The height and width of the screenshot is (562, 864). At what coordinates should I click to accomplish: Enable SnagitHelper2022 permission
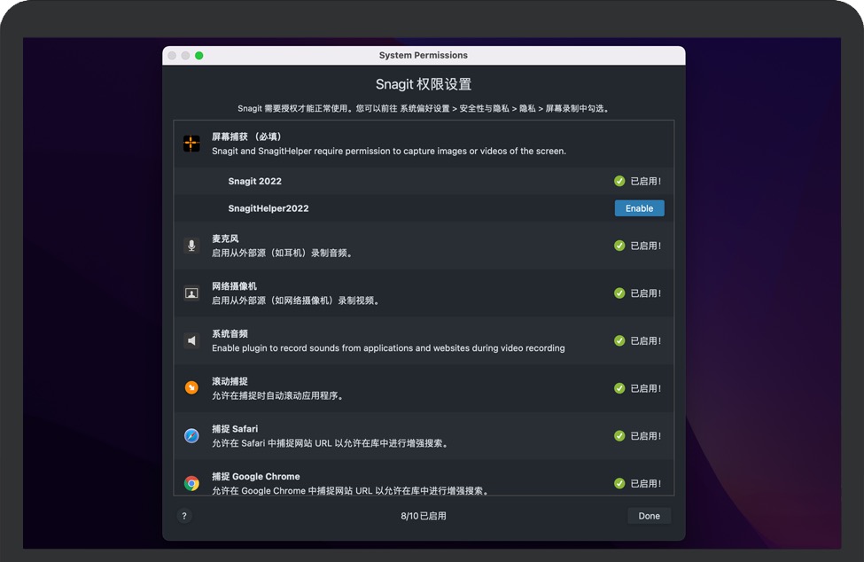coord(639,208)
